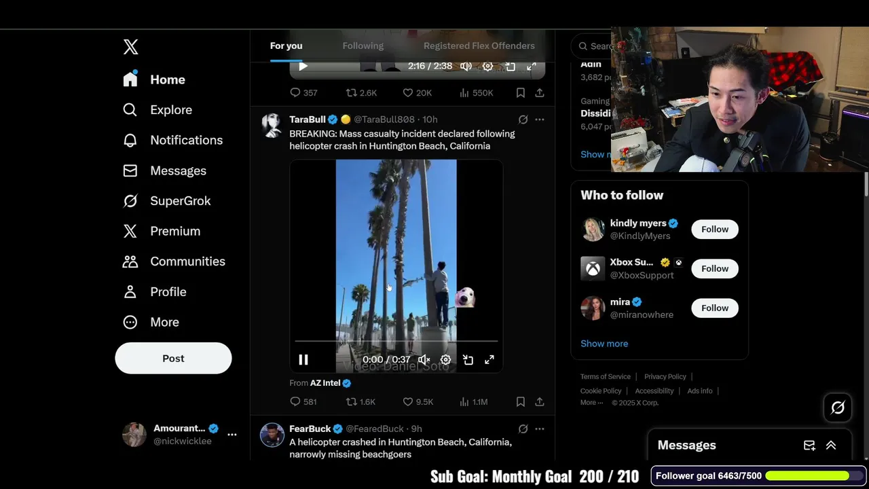Pause the helicopter crash video
The width and height of the screenshot is (869, 489).
coord(303,360)
